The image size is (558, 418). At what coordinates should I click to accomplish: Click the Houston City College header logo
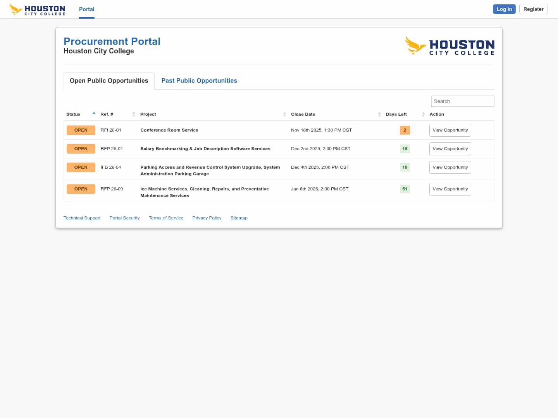(x=37, y=9)
